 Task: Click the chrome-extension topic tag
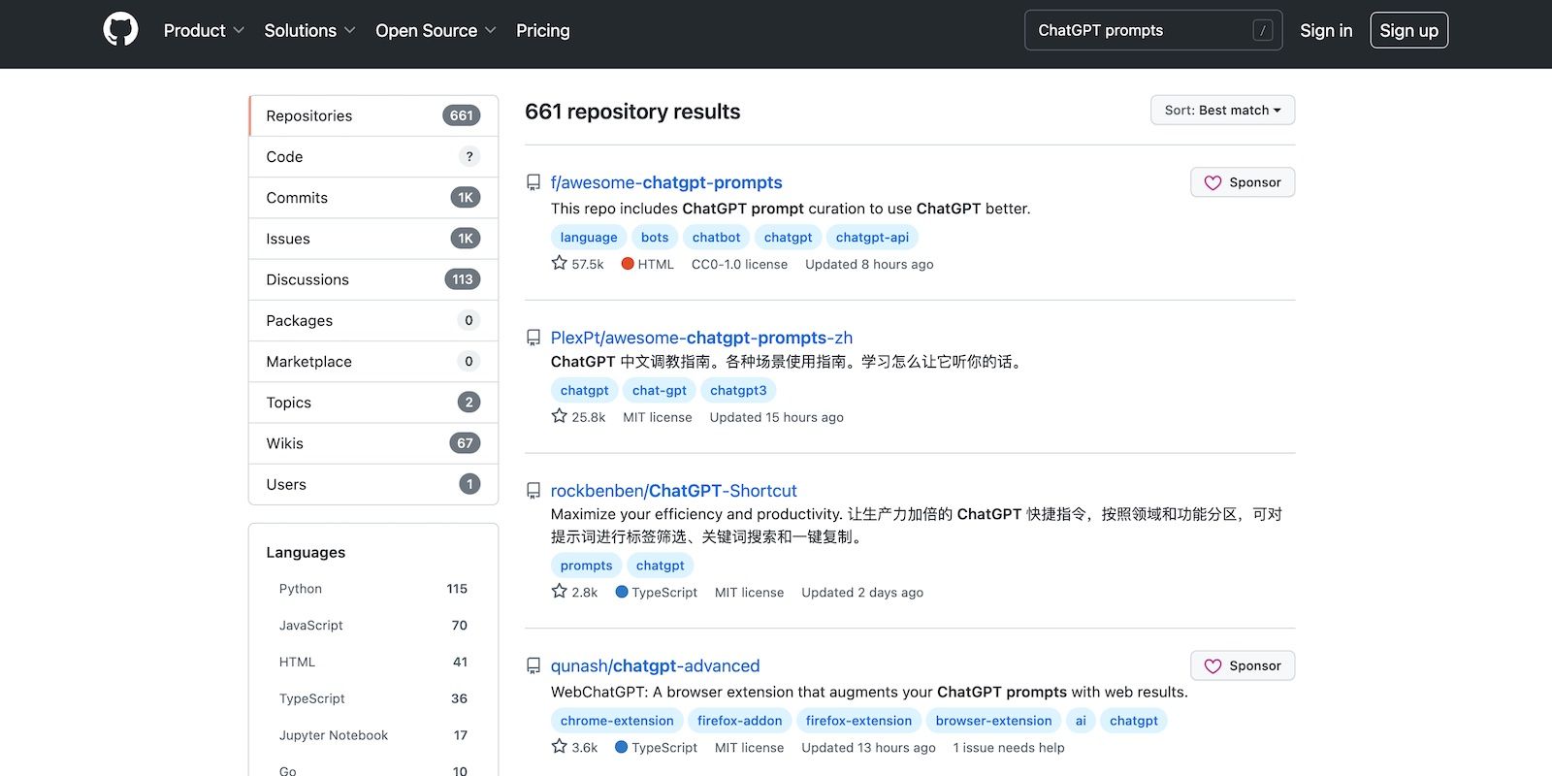617,721
